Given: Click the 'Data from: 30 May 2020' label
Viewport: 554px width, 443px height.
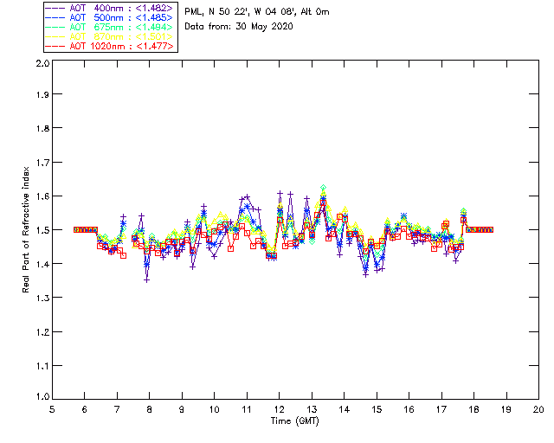Looking at the screenshot, I should (239, 27).
